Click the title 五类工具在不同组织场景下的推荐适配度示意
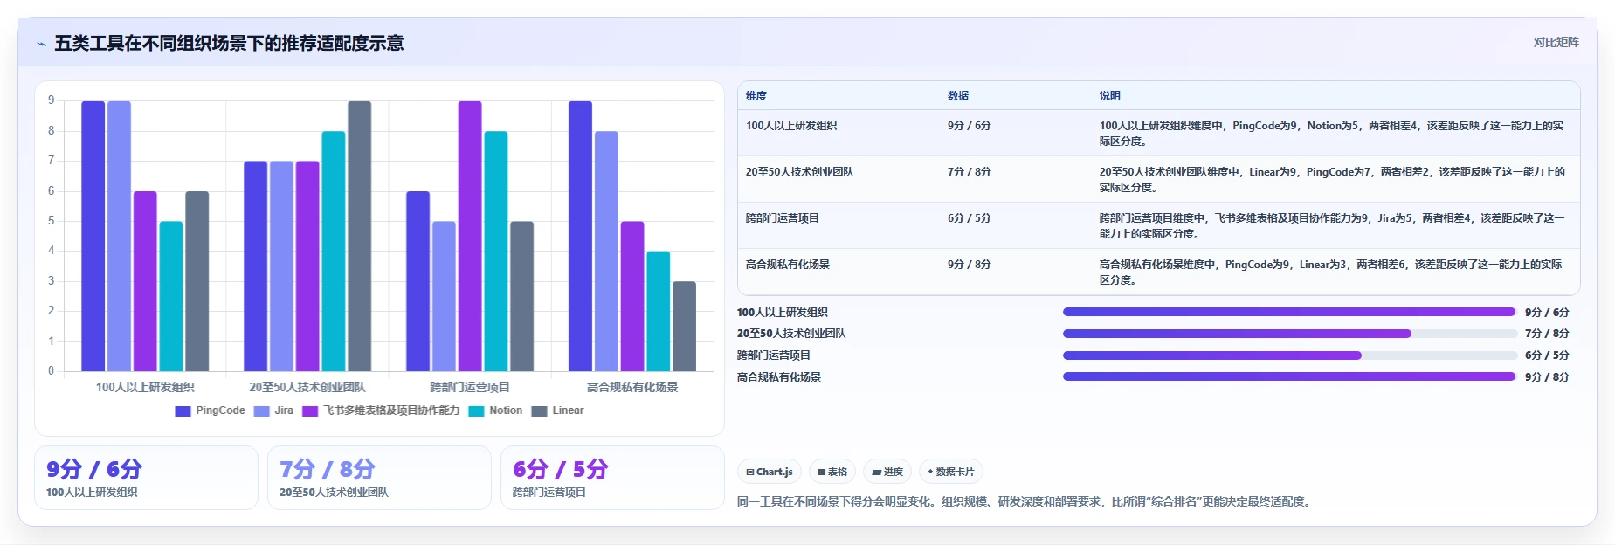This screenshot has height=545, width=1615. [229, 44]
